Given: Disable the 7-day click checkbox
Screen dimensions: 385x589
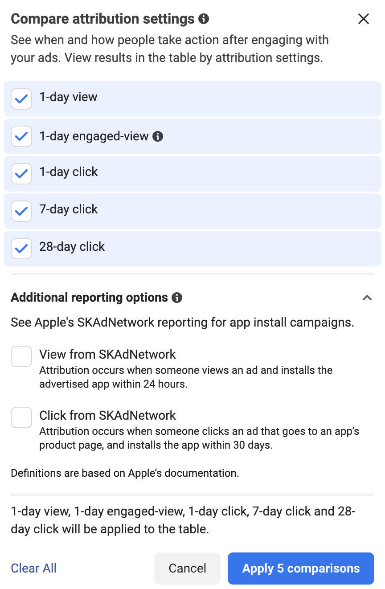Looking at the screenshot, I should point(21,211).
